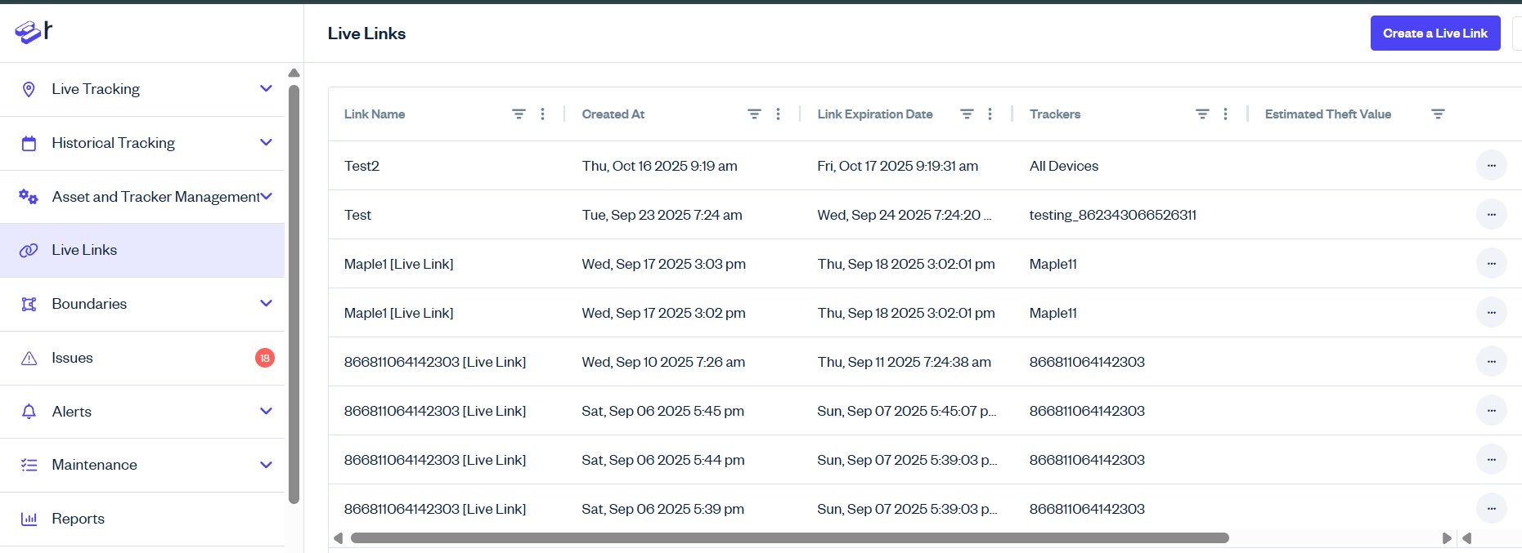Open the Created At column options menu
Viewport: 1522px width, 553px height.
pos(778,114)
